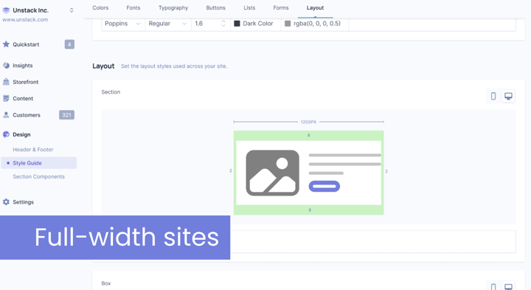This screenshot has width=531, height=290.
Task: Click the Storefront shopping bag icon
Action: pos(6,82)
